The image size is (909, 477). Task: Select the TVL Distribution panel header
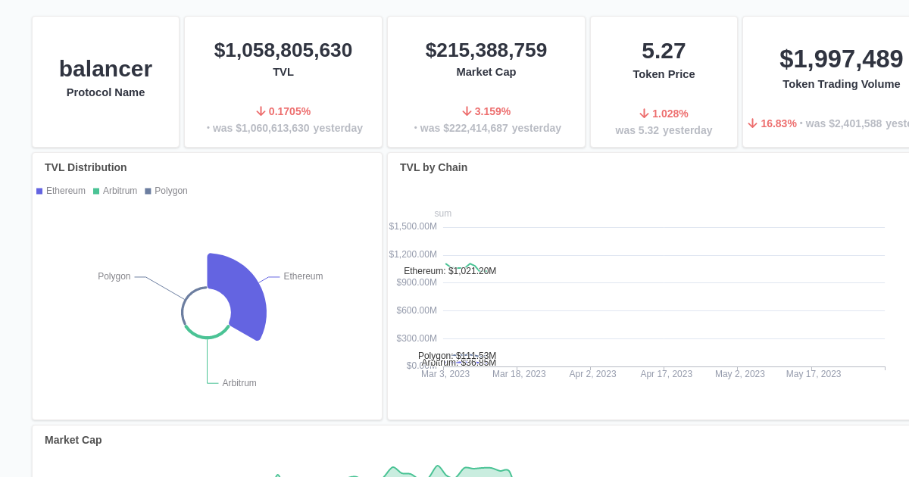pos(86,167)
